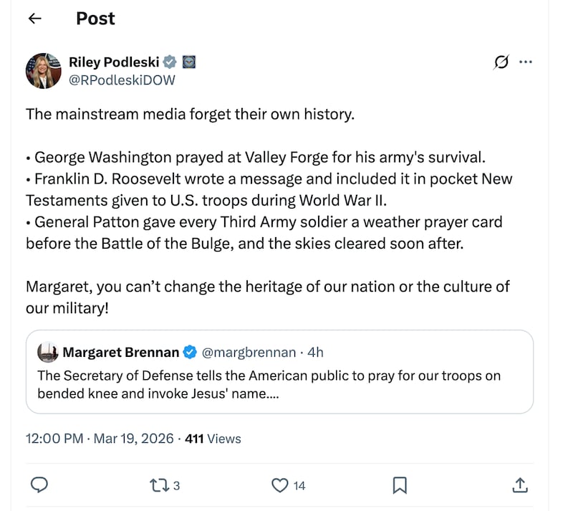Click Margaret Brennan's verified checkmark
The image size is (573, 511).
click(x=189, y=352)
